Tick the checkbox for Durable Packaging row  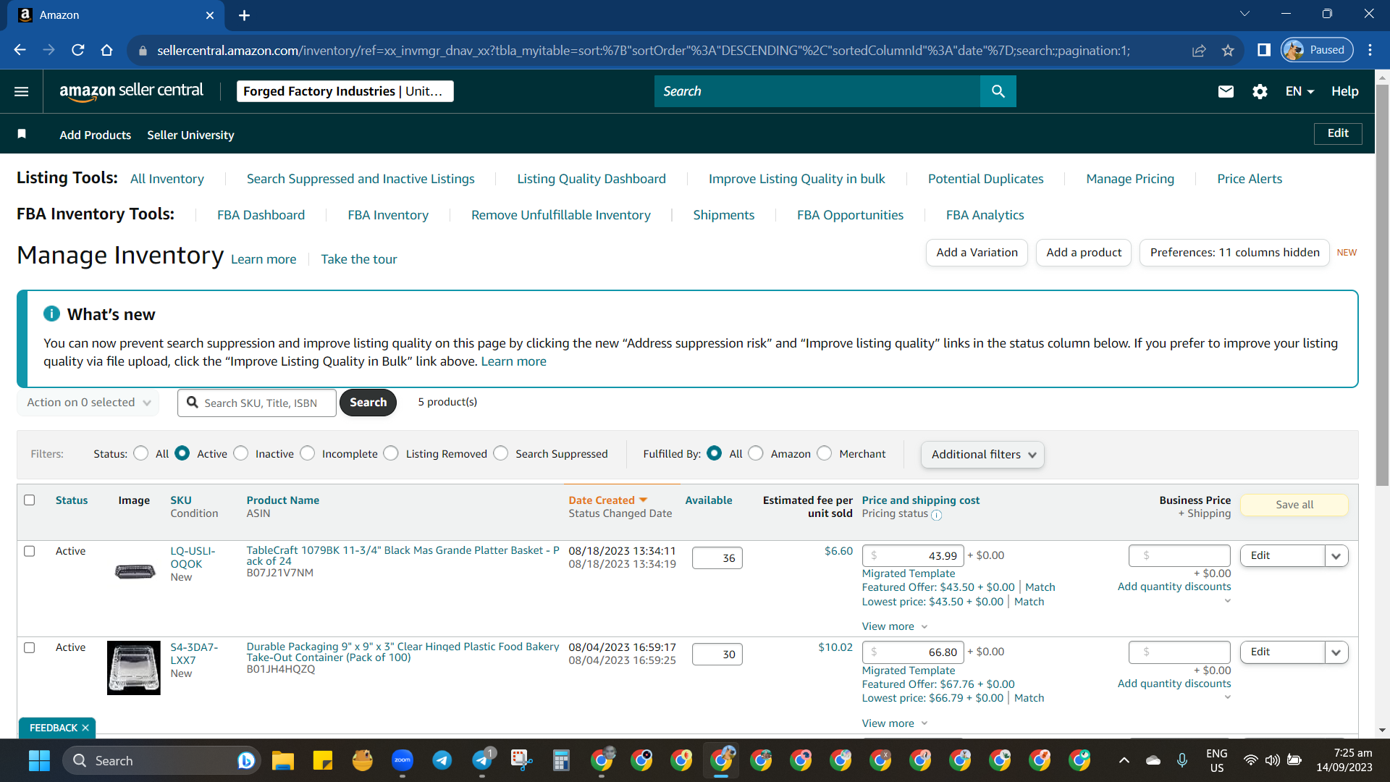click(30, 647)
